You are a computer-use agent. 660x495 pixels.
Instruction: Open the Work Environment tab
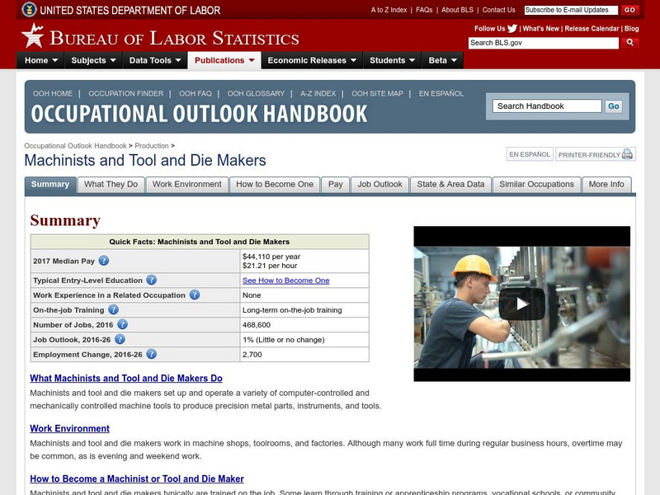click(187, 184)
